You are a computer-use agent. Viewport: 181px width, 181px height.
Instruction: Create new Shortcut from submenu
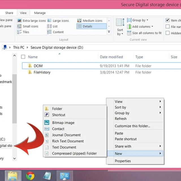click(75, 115)
